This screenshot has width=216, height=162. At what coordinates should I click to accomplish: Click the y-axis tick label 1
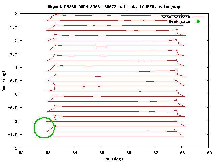[x=16, y=67]
